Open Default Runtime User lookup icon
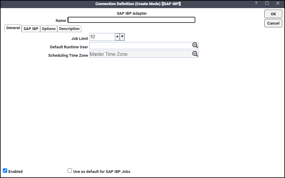This screenshot has height=178, width=285. pyautogui.click(x=195, y=45)
